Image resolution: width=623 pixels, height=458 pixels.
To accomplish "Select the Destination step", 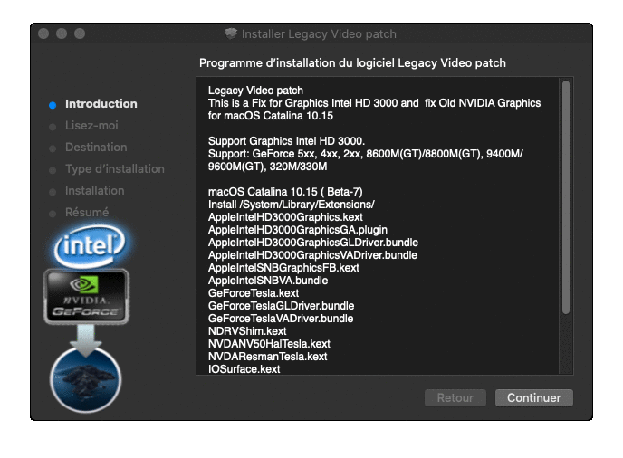I will [x=96, y=148].
